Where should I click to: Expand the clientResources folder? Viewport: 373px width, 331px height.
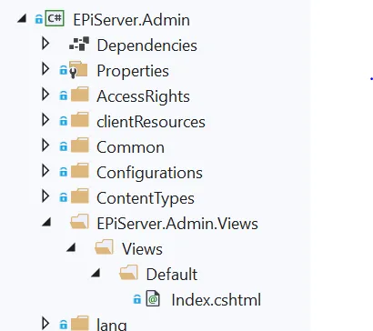pos(45,120)
